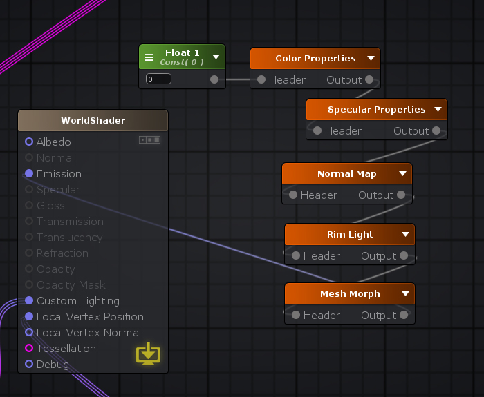Click the Const( 0 ) subtitle text
This screenshot has width=484, height=397.
click(x=181, y=62)
